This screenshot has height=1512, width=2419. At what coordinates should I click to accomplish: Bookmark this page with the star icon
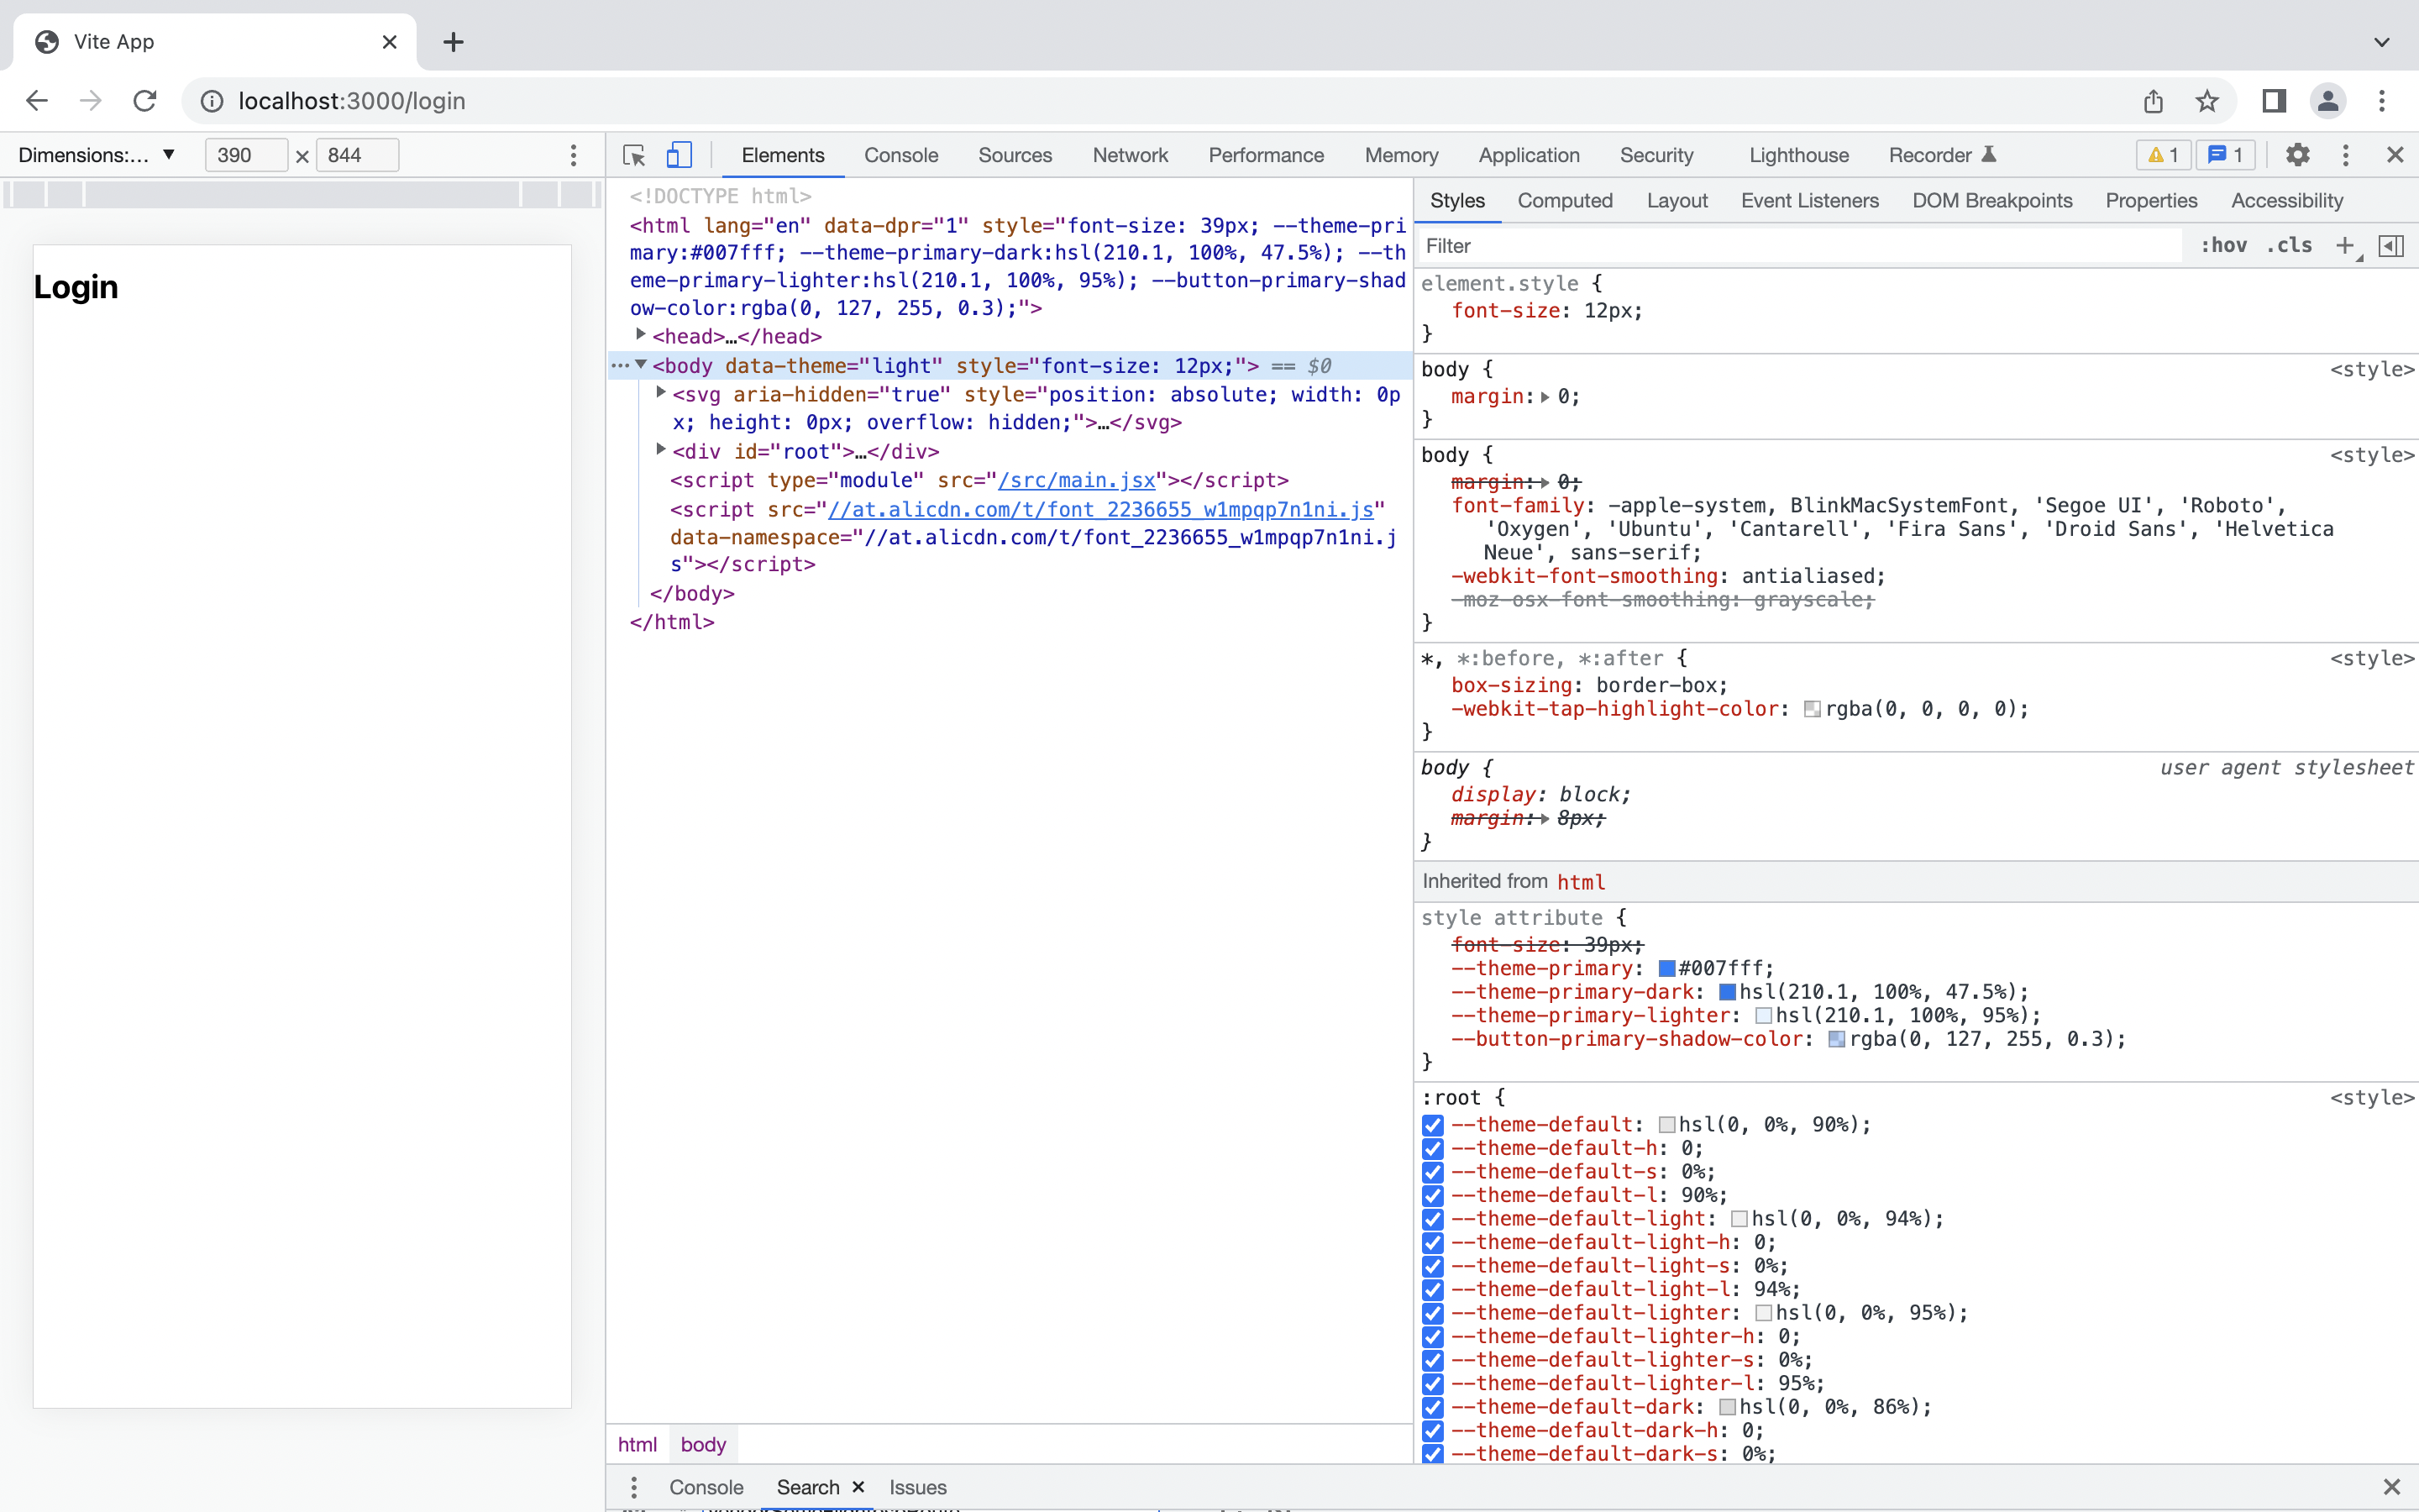(x=2207, y=101)
